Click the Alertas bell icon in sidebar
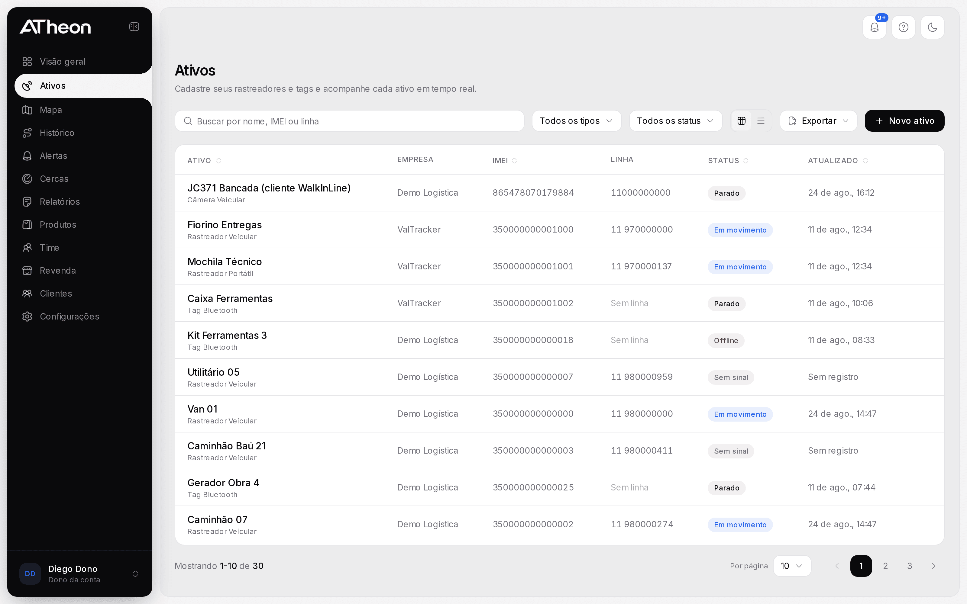Image resolution: width=967 pixels, height=604 pixels. pyautogui.click(x=27, y=156)
